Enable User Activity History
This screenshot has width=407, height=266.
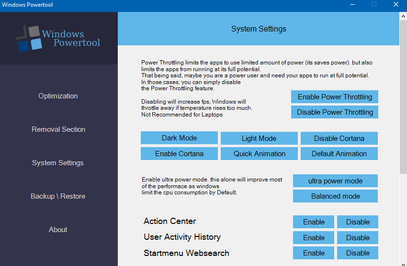point(314,237)
